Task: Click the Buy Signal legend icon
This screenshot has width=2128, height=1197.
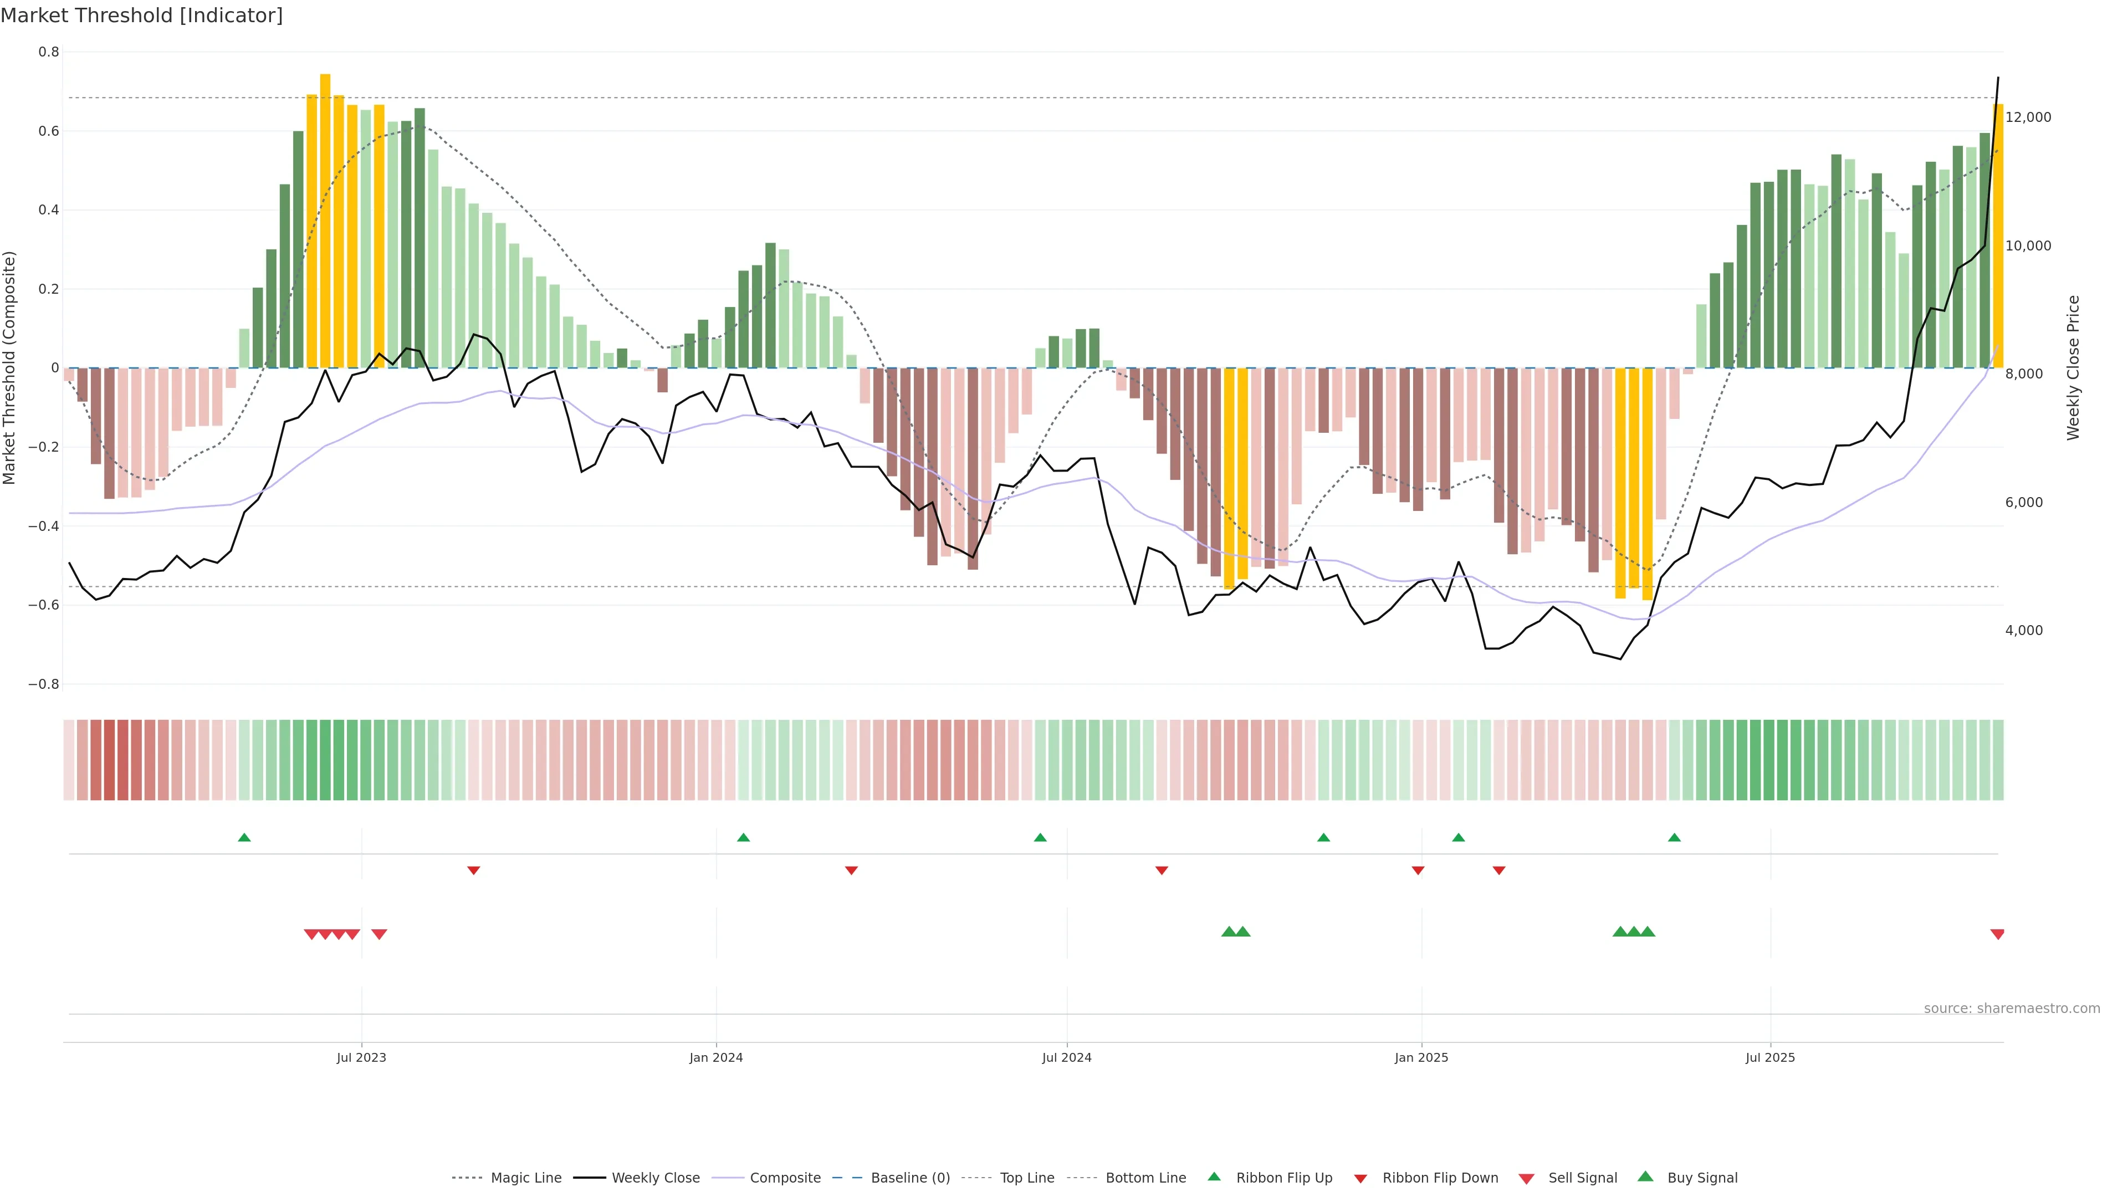Action: point(1645,1176)
